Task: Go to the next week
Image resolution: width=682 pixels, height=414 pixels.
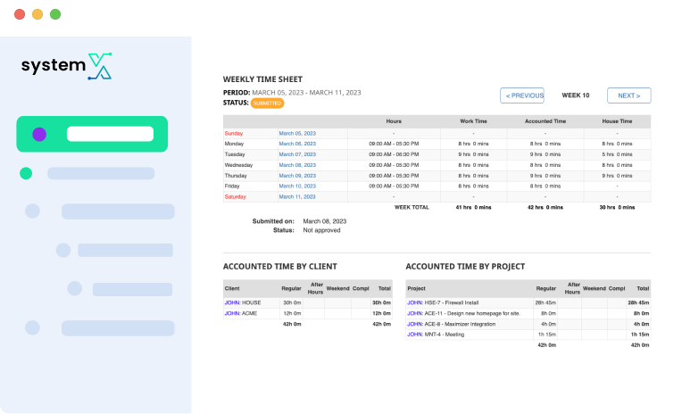Action: (x=628, y=95)
